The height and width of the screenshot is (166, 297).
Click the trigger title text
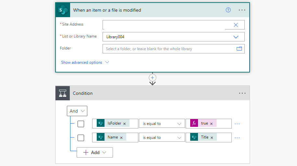107,10
